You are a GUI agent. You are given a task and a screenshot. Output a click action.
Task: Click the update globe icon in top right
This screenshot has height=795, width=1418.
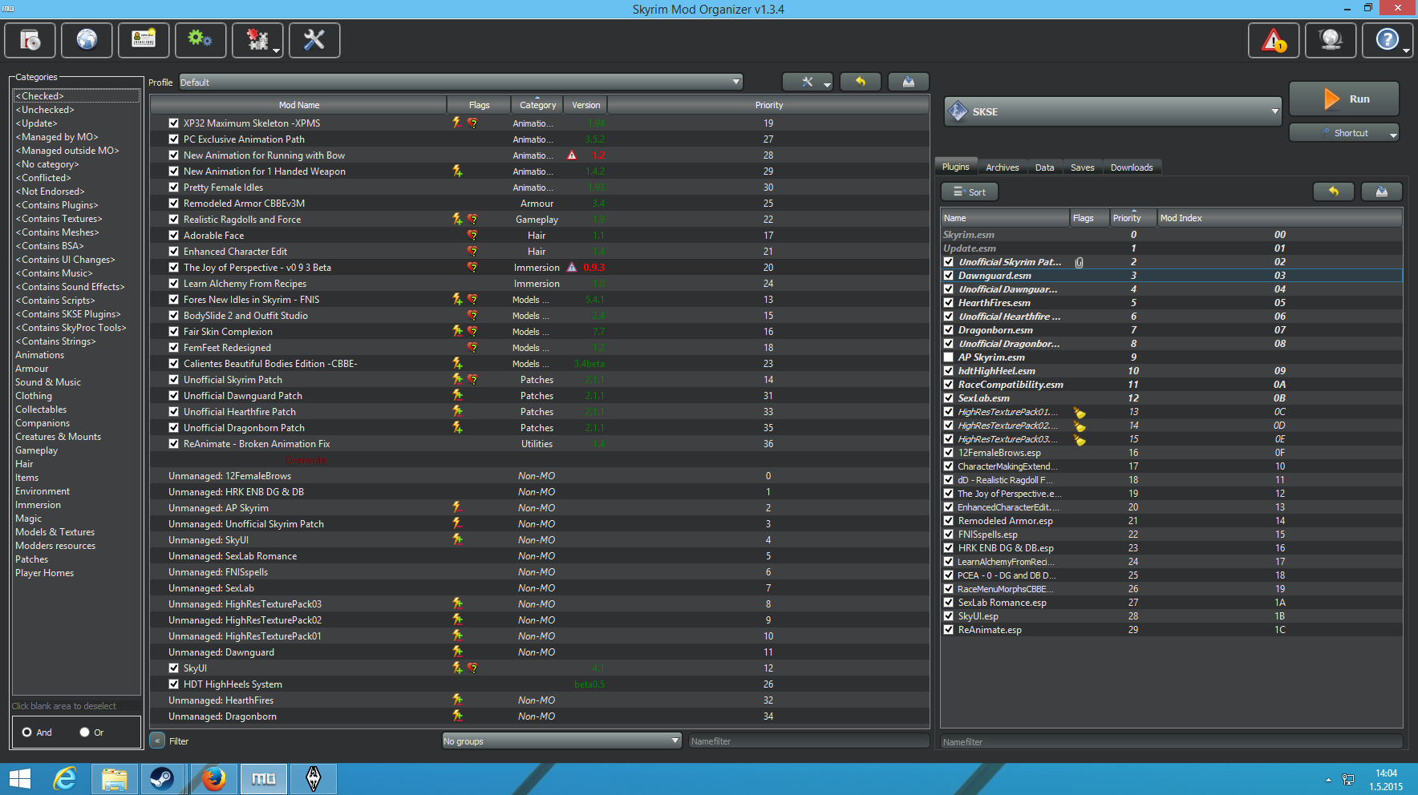1331,40
